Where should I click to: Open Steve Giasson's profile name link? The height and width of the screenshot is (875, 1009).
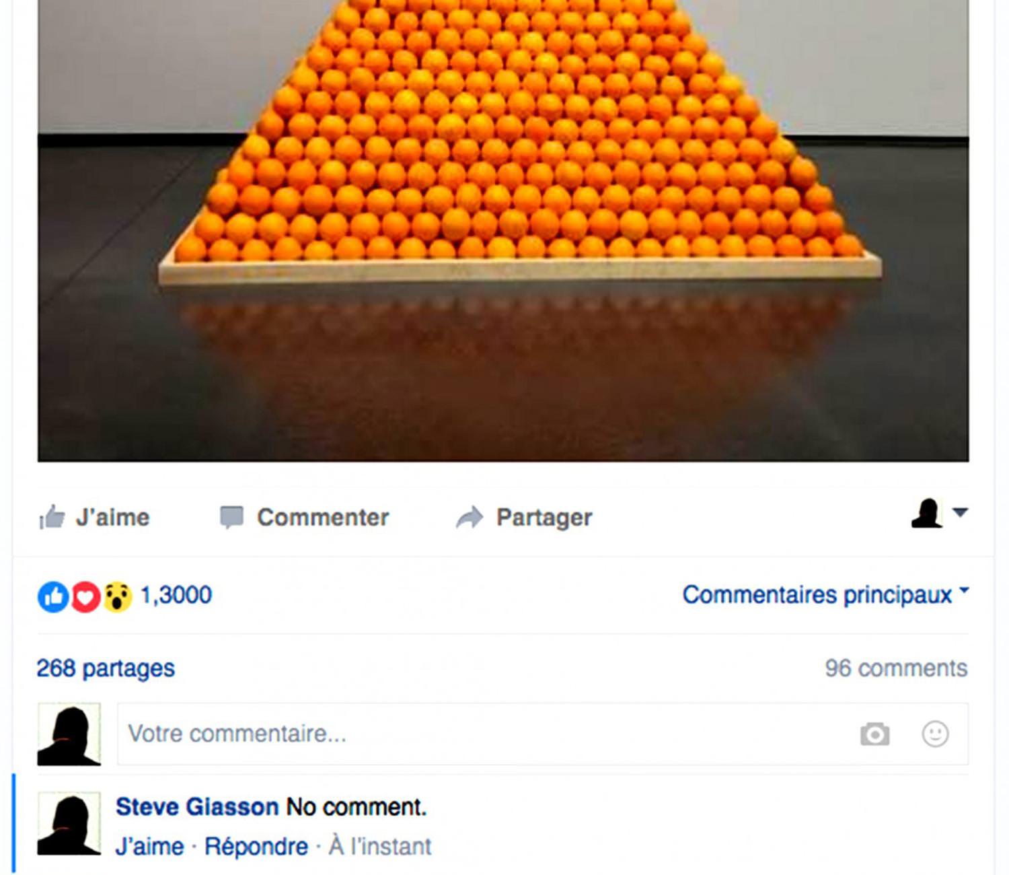tap(197, 806)
